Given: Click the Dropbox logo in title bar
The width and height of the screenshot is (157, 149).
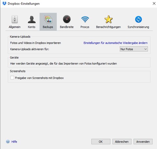Looking at the screenshot, I should pyautogui.click(x=4, y=4).
